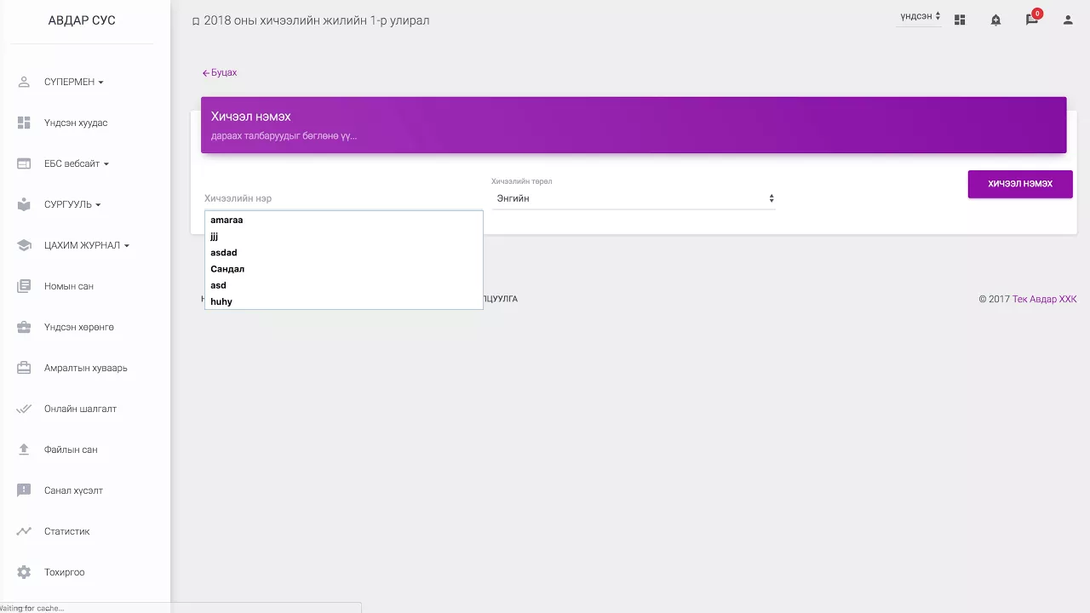This screenshot has height=613, width=1090.
Task: Go to Үндсэн хуудас in the sidebar
Action: coord(76,123)
